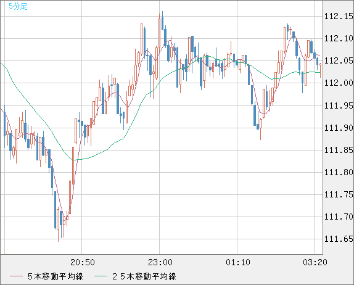Click the 111.65 price axis label
This screenshot has width=354, height=285.
(339, 239)
